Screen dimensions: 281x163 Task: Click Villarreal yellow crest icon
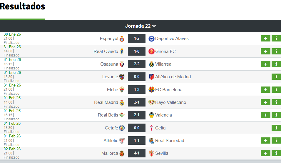coord(151,64)
